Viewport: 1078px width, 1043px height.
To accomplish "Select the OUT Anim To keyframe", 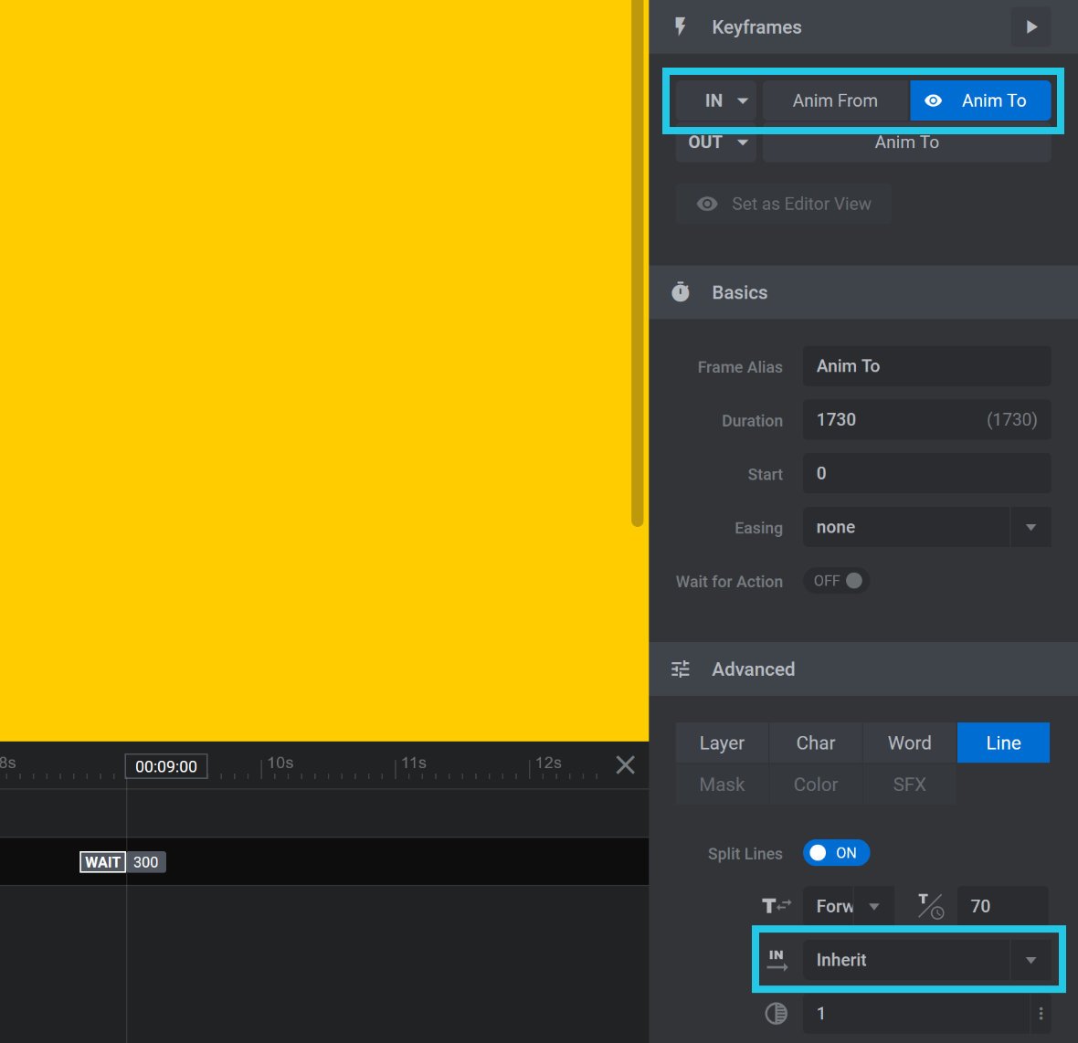I will (907, 142).
